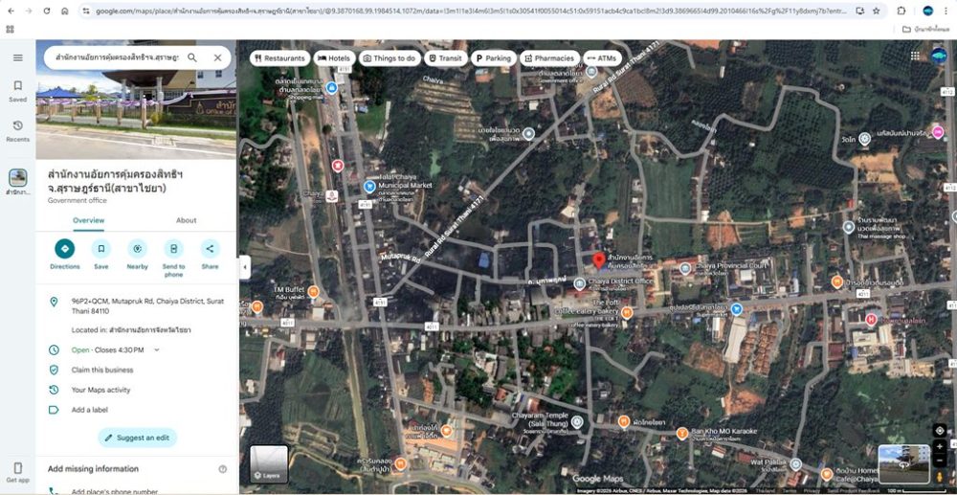Click the Directions icon button
Viewport: 957px width, 495px height.
64,249
